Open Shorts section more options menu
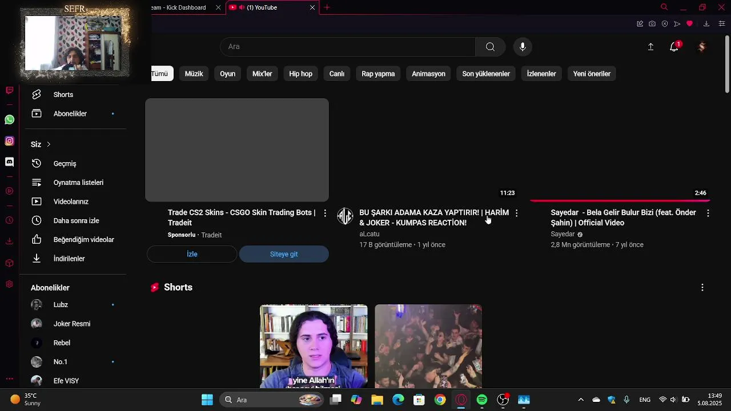The width and height of the screenshot is (731, 411). point(702,288)
